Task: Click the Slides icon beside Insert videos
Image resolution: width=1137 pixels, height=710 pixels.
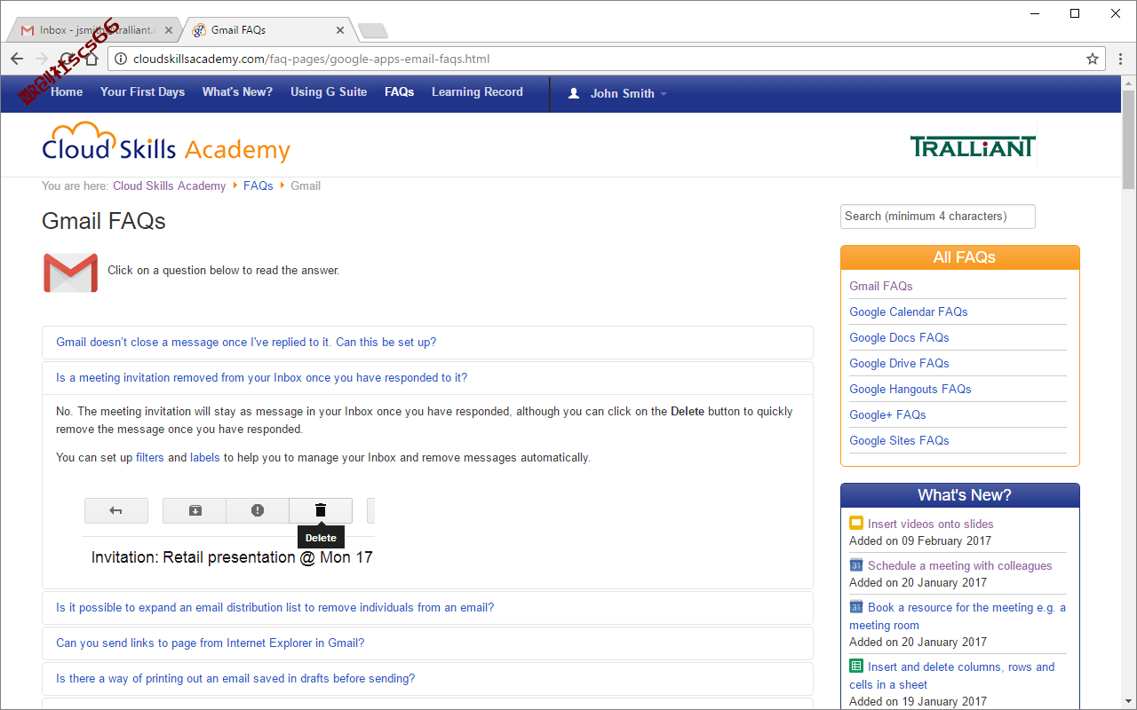Action: coord(856,524)
